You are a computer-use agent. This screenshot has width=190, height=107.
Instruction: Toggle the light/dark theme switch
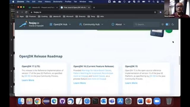(167, 24)
